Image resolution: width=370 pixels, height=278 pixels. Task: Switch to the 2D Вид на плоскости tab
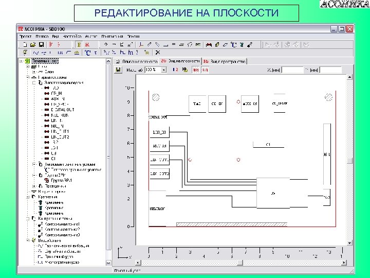(180, 61)
